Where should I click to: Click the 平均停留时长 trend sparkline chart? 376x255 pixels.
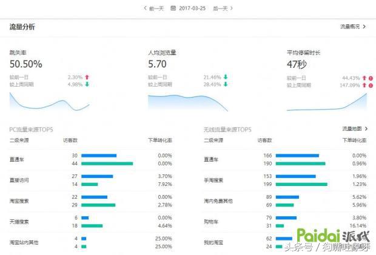[327, 102]
